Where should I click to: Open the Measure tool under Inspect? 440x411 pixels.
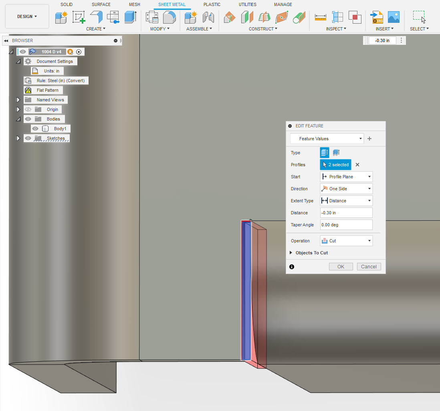pos(321,17)
